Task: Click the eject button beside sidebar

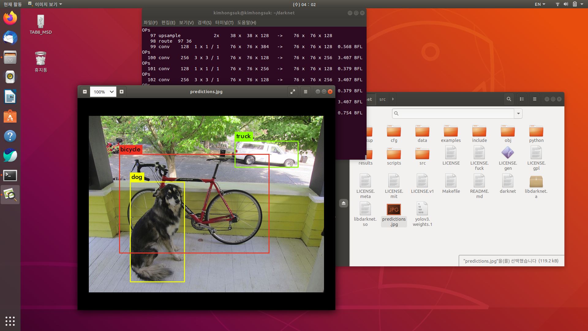Action: [344, 203]
